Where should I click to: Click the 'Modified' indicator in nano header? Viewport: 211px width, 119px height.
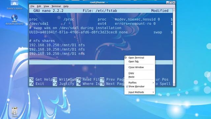click(x=160, y=11)
